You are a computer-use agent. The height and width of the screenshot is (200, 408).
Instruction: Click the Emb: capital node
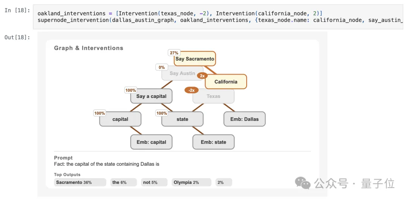coord(151,142)
